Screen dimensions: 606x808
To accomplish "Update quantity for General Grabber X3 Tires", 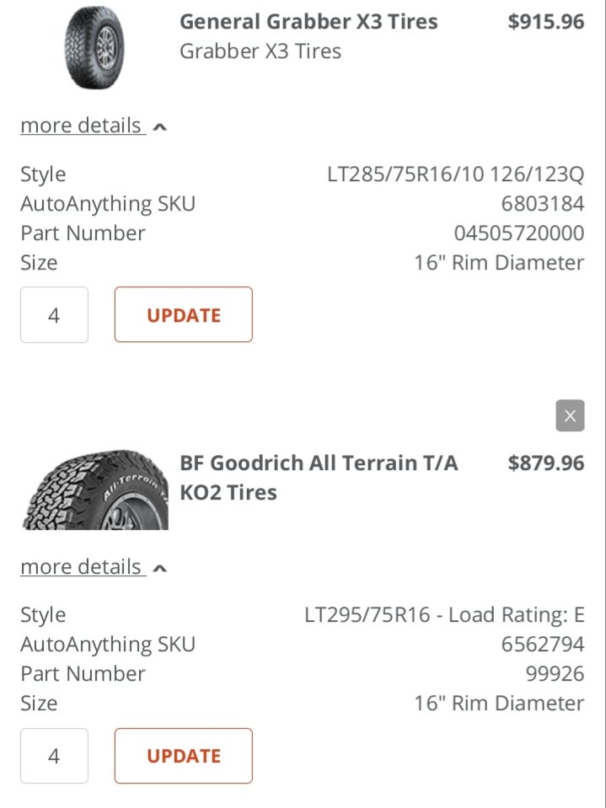I will (184, 314).
